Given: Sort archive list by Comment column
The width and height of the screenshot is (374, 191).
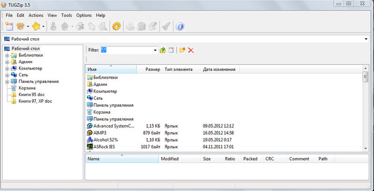Looking at the screenshot, I should coord(302,159).
